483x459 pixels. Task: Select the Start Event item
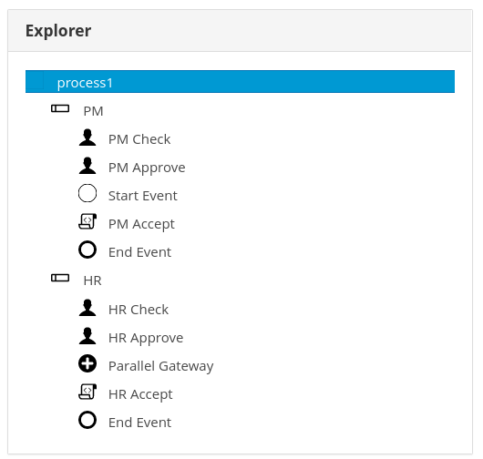[x=142, y=196]
